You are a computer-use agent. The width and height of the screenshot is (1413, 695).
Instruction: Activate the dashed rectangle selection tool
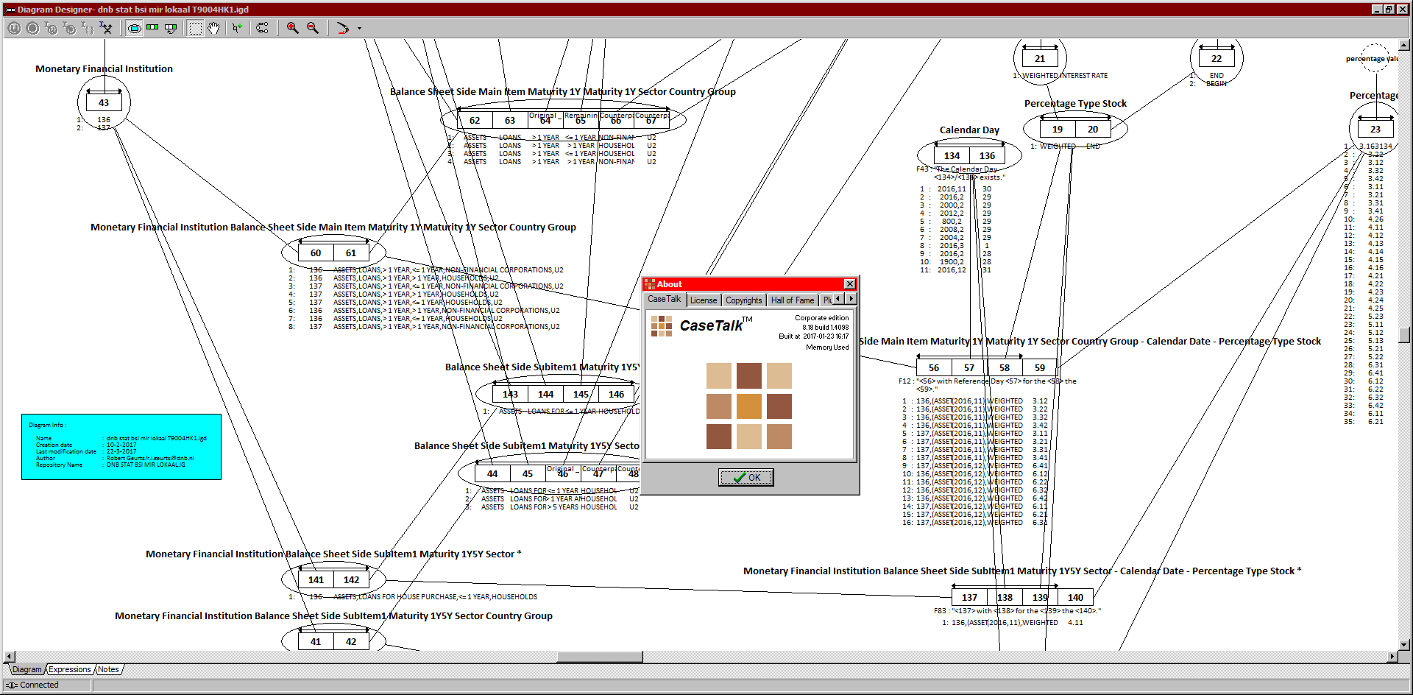point(195,28)
